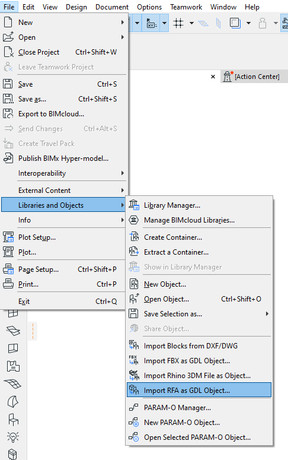Image resolution: width=288 pixels, height=460 pixels.
Task: Click Save in the File menu
Action: coord(64,84)
